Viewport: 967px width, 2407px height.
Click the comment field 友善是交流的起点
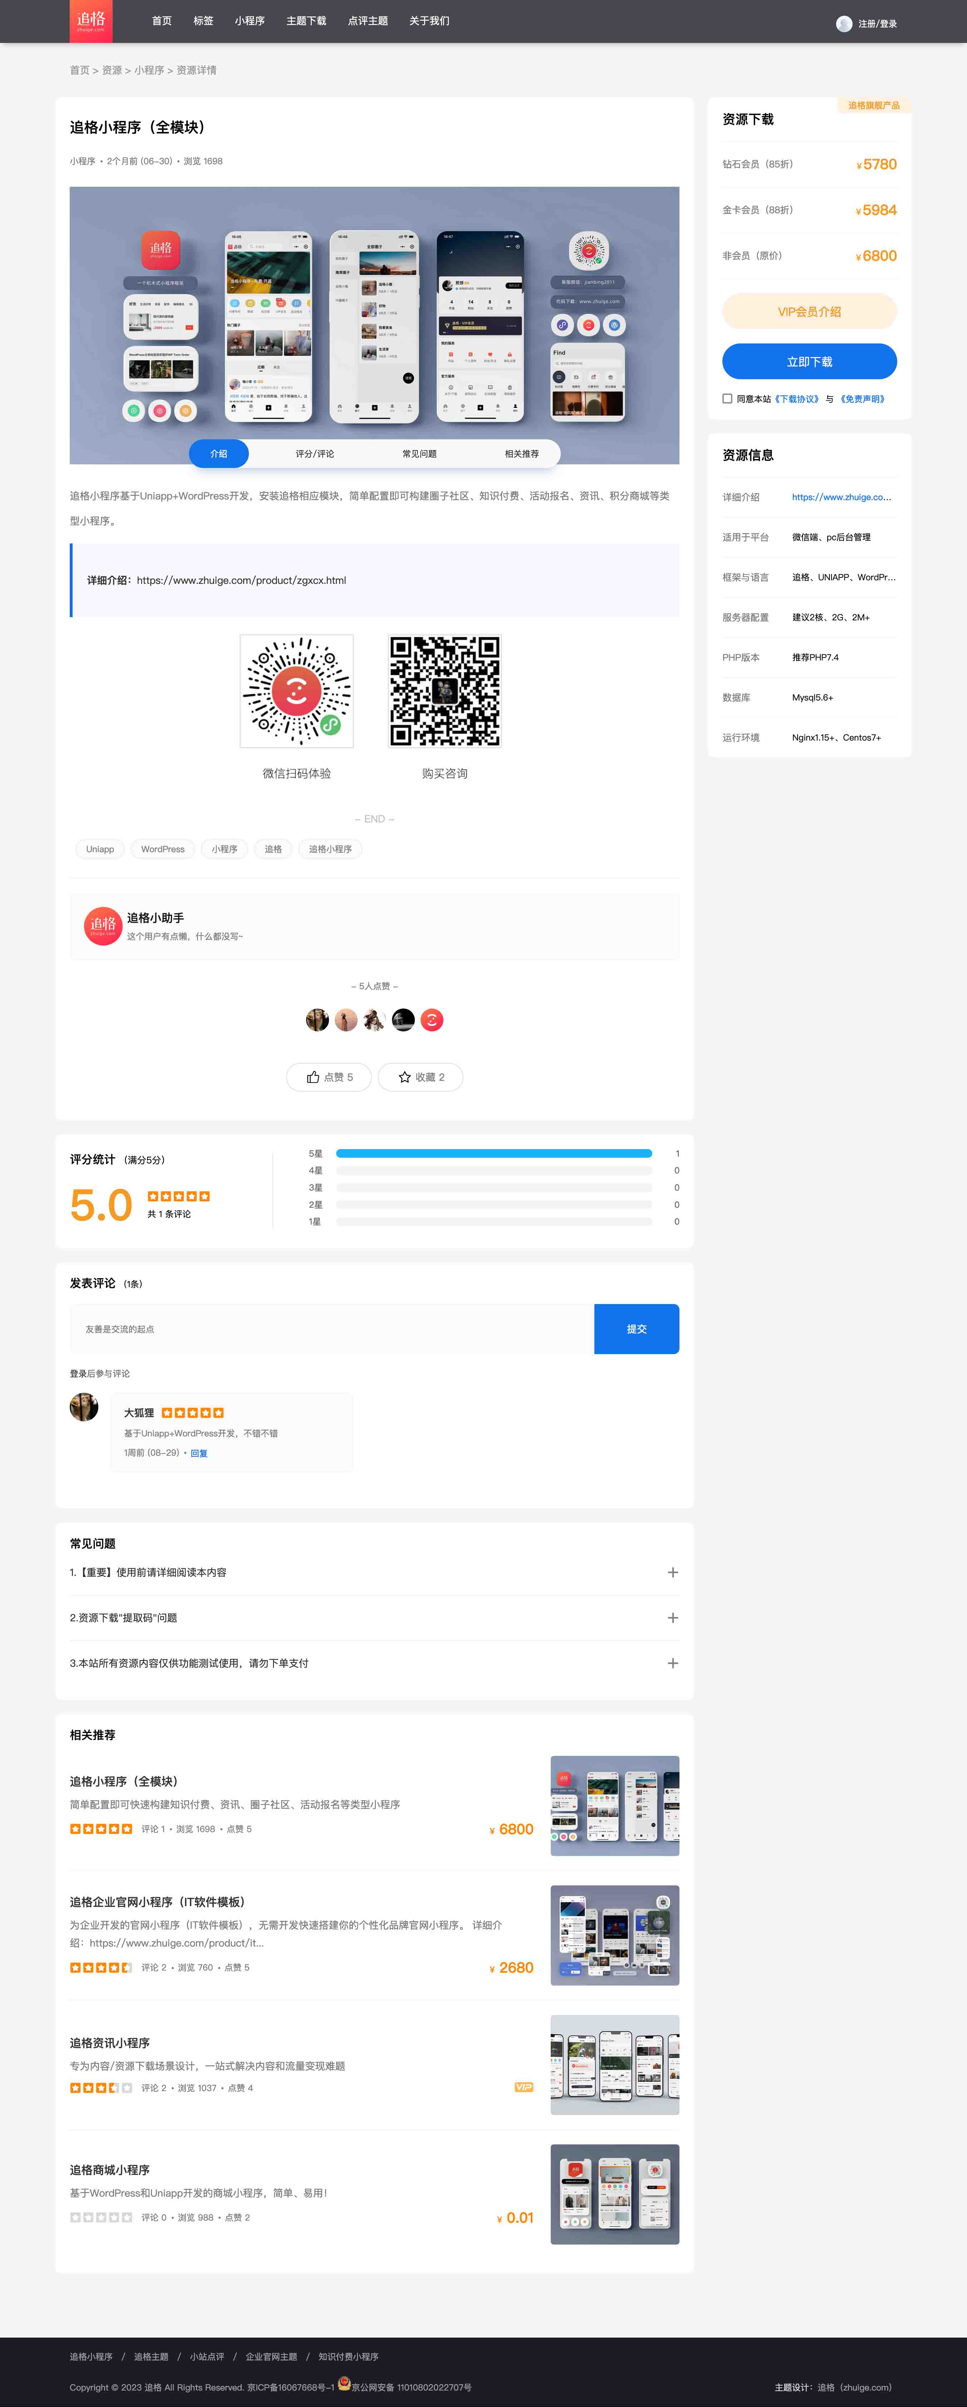pyautogui.click(x=332, y=1329)
